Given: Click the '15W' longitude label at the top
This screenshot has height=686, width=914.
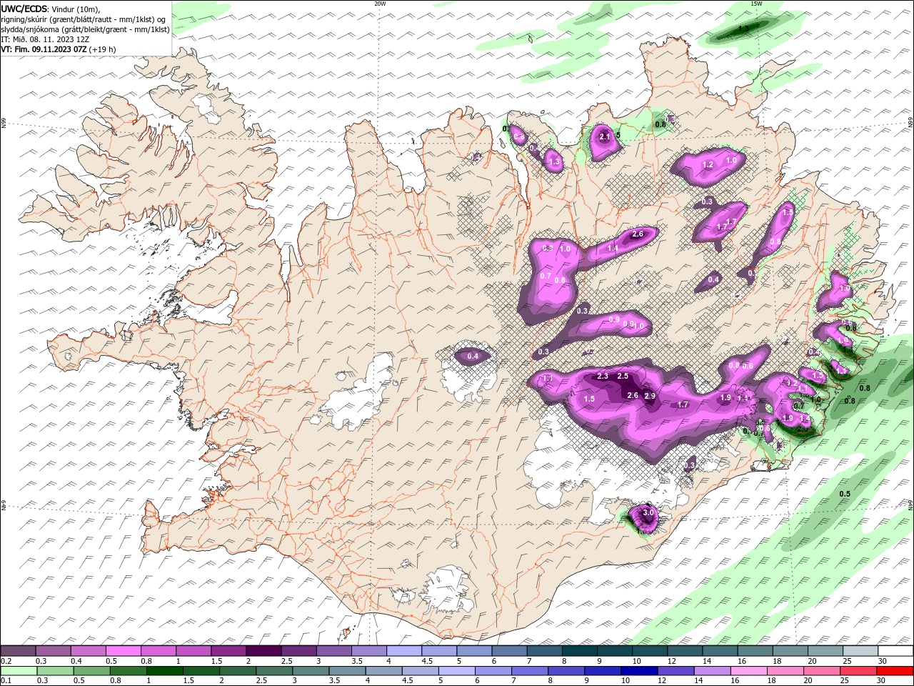Looking at the screenshot, I should coord(756,4).
